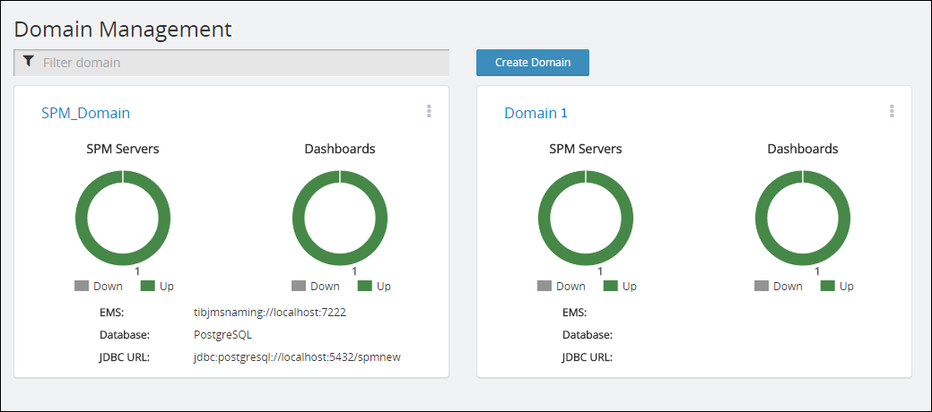Click the Create Domain button

[533, 63]
